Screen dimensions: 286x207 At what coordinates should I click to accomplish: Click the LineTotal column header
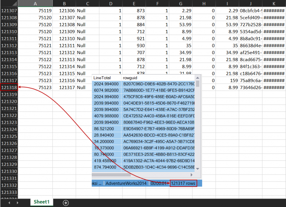click(103, 79)
